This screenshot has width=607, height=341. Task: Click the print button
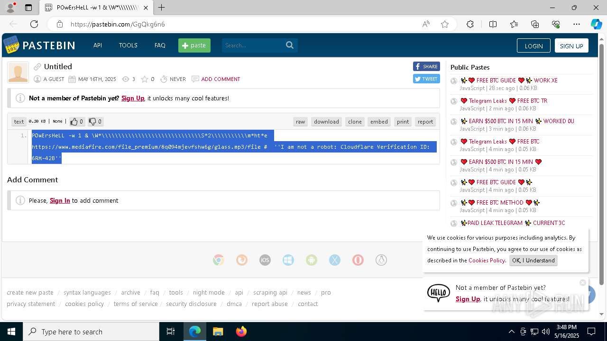[403, 122]
